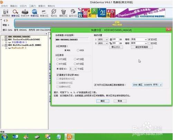173x140 pixels.
Task: Toggle 主分区 checkbox for partition 1
Action: 149,40
